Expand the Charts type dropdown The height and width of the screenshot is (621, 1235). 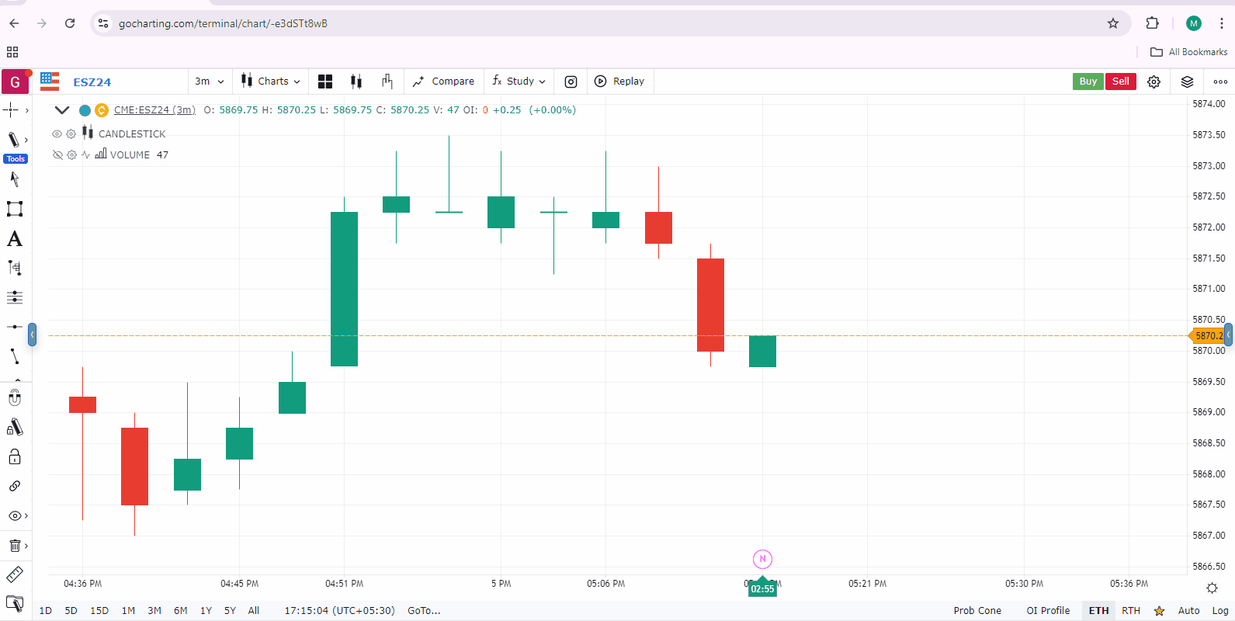270,82
